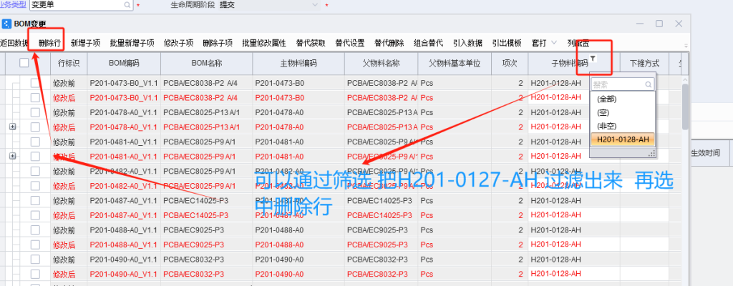This screenshot has height=286, width=733.
Task: Click the magnifier icon in filter search box
Action: pos(649,84)
